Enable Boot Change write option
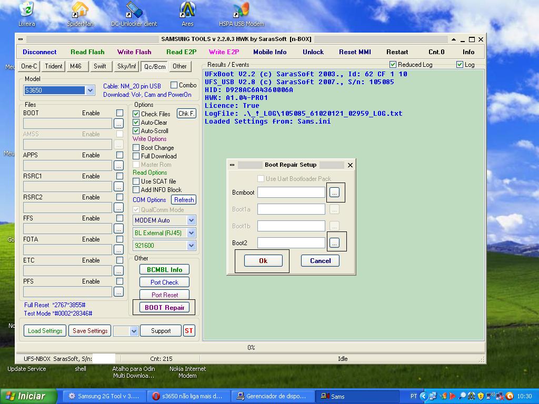The image size is (539, 404). click(x=136, y=147)
